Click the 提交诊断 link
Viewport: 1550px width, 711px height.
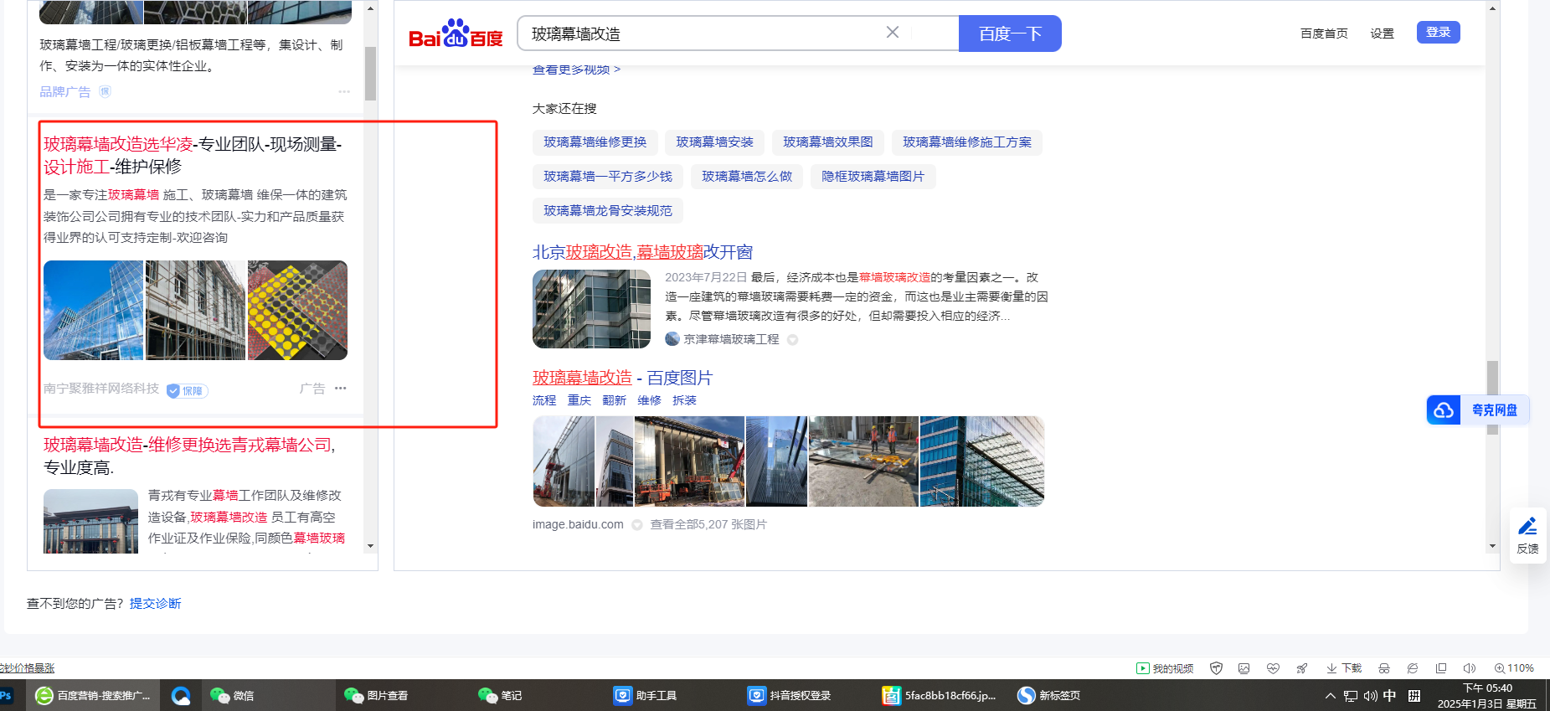click(155, 604)
